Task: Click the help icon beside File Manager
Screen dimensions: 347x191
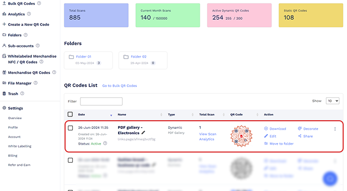Action: [35, 83]
